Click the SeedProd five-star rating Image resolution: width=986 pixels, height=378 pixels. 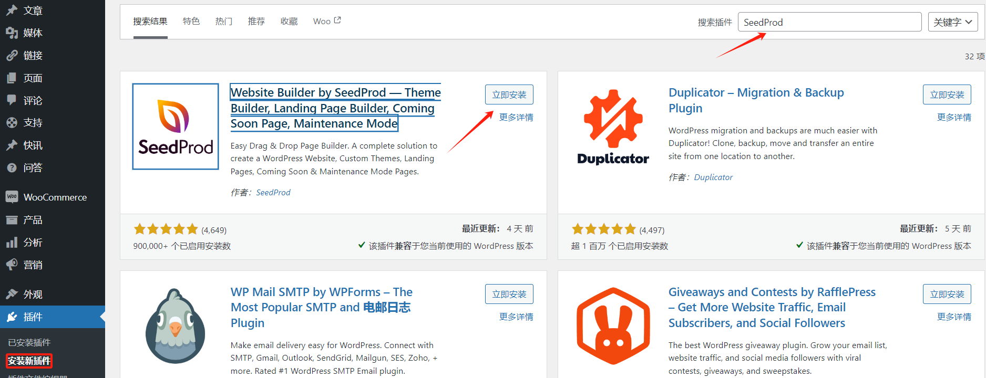166,229
